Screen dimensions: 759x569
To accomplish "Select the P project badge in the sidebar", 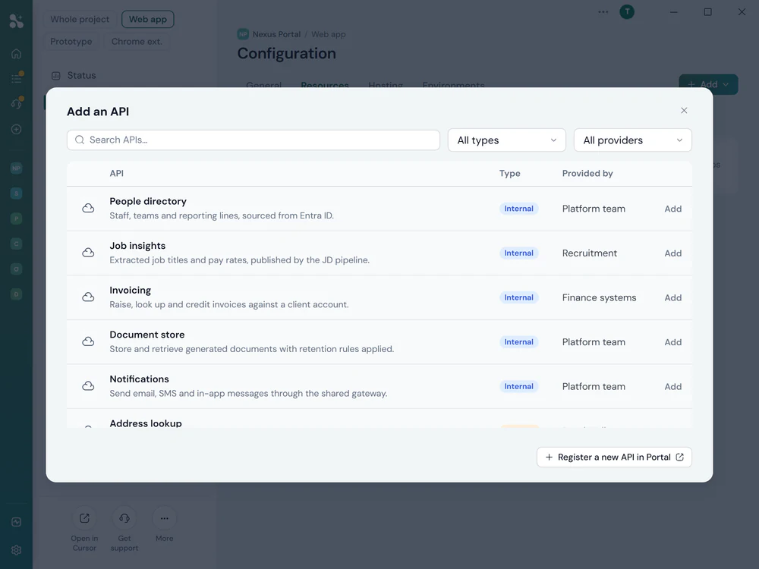I will pyautogui.click(x=17, y=218).
